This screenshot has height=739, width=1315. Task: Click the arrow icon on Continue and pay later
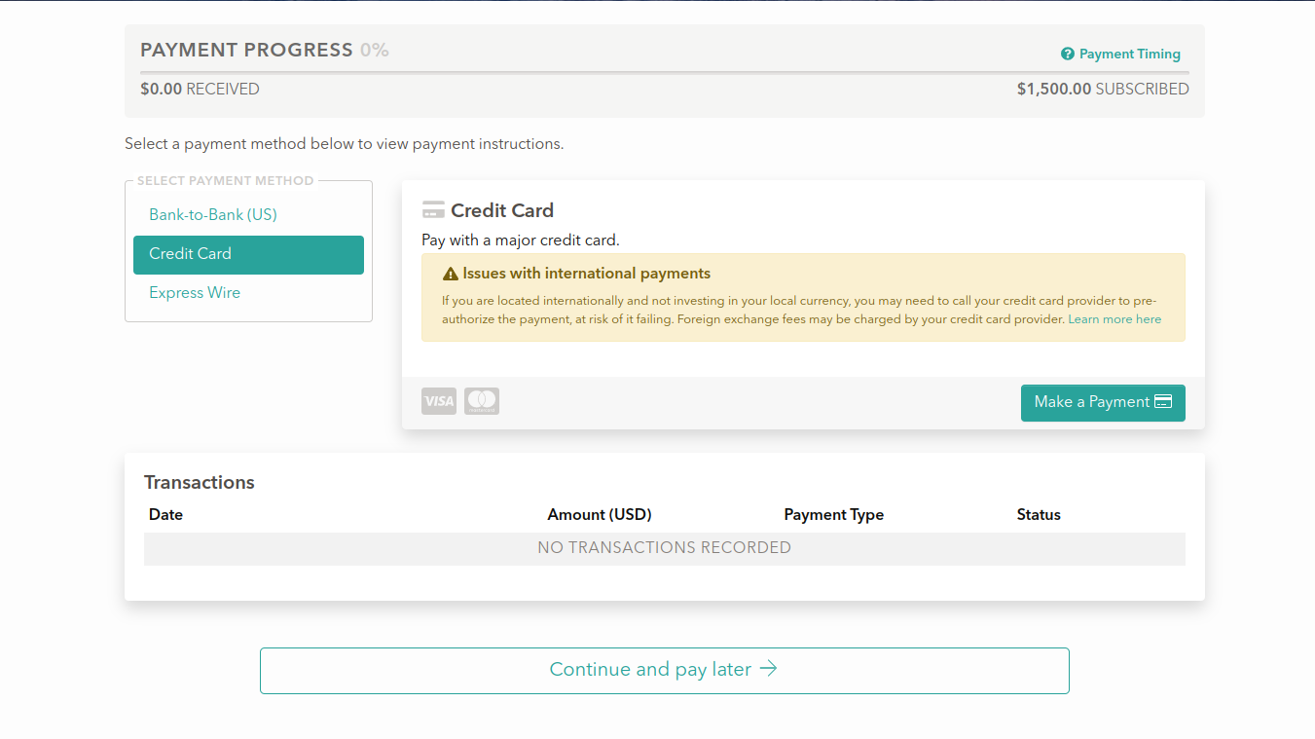click(x=769, y=669)
